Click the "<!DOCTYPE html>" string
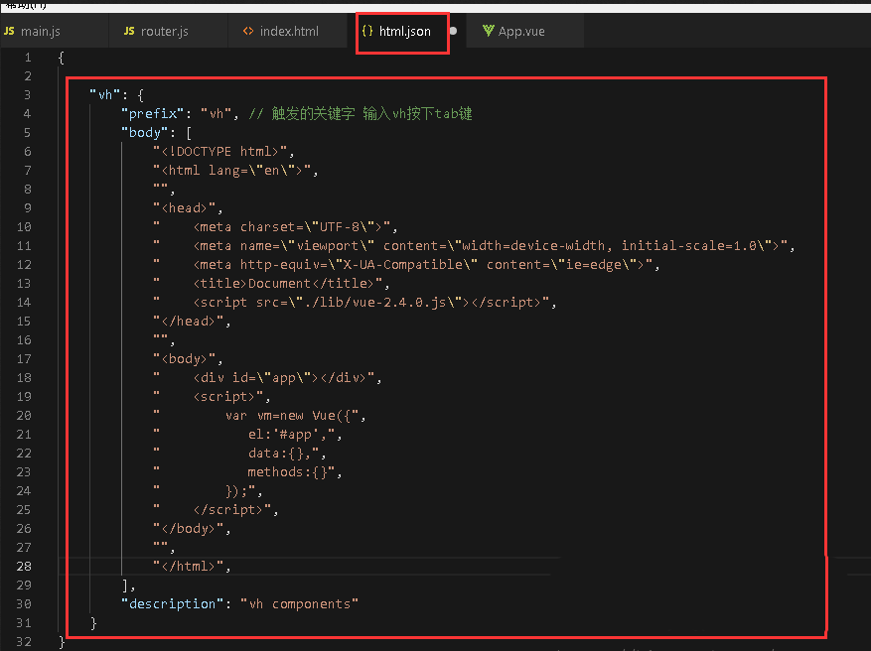Screen dimensions: 871x651 219,152
